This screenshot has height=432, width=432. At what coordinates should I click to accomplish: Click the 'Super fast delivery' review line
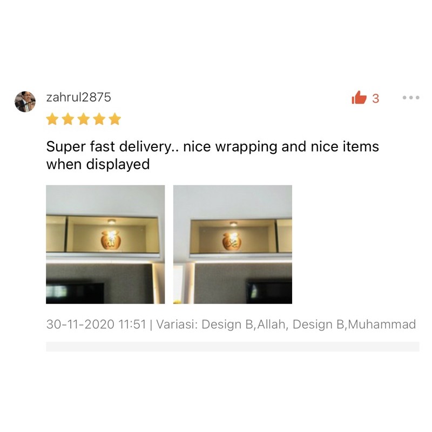pyautogui.click(x=212, y=146)
